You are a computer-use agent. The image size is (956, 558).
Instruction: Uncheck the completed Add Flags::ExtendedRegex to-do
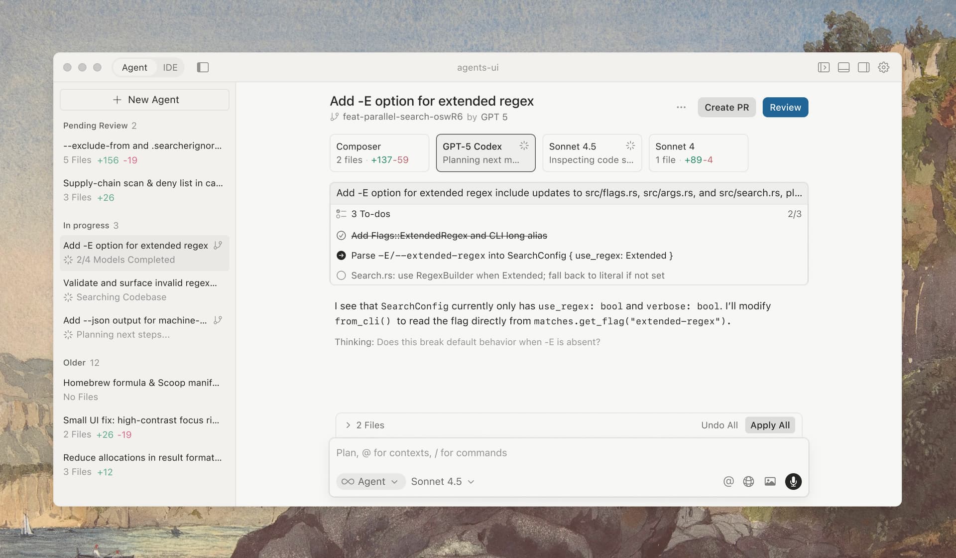341,235
